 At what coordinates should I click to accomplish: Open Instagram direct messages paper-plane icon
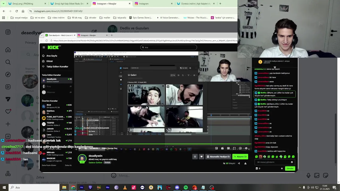coord(8,99)
